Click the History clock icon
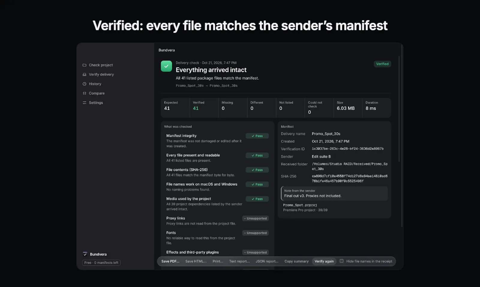Screen dimensions: 480x287 (x=84, y=84)
